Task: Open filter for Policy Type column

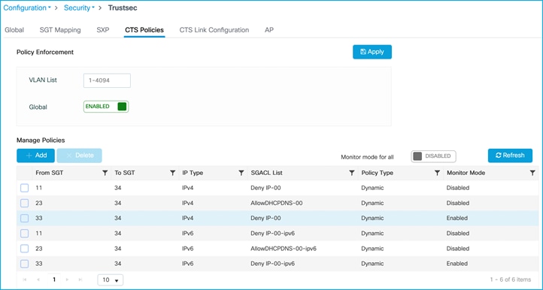Action: pos(438,173)
